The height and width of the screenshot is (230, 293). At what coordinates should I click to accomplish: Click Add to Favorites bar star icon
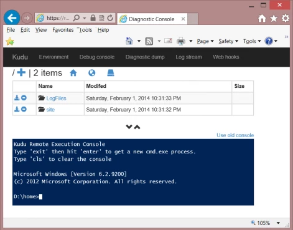click(x=10, y=41)
